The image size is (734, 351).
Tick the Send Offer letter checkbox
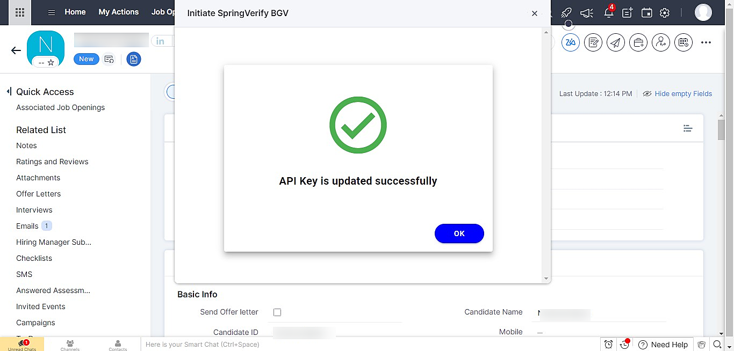coord(277,312)
